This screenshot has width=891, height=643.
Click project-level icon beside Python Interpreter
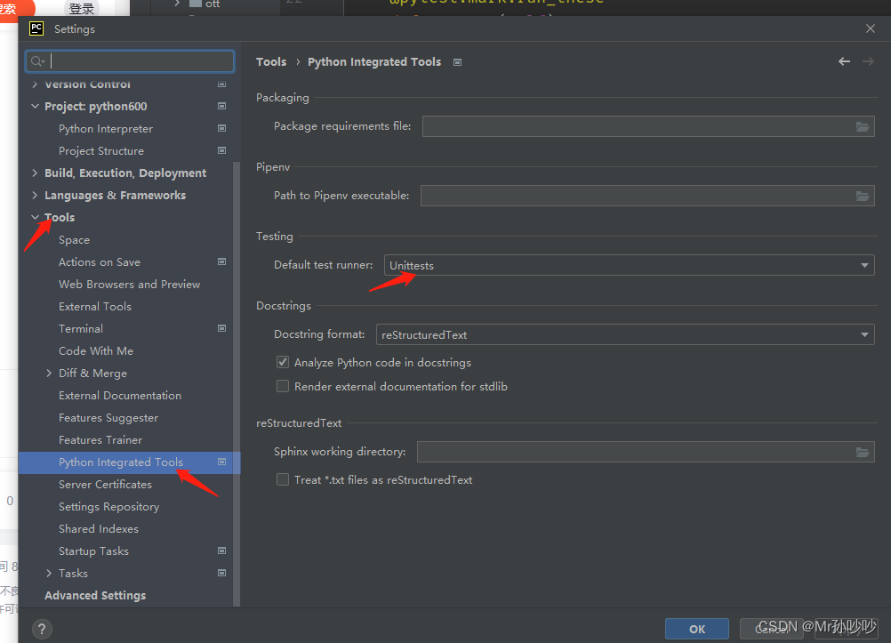point(222,128)
